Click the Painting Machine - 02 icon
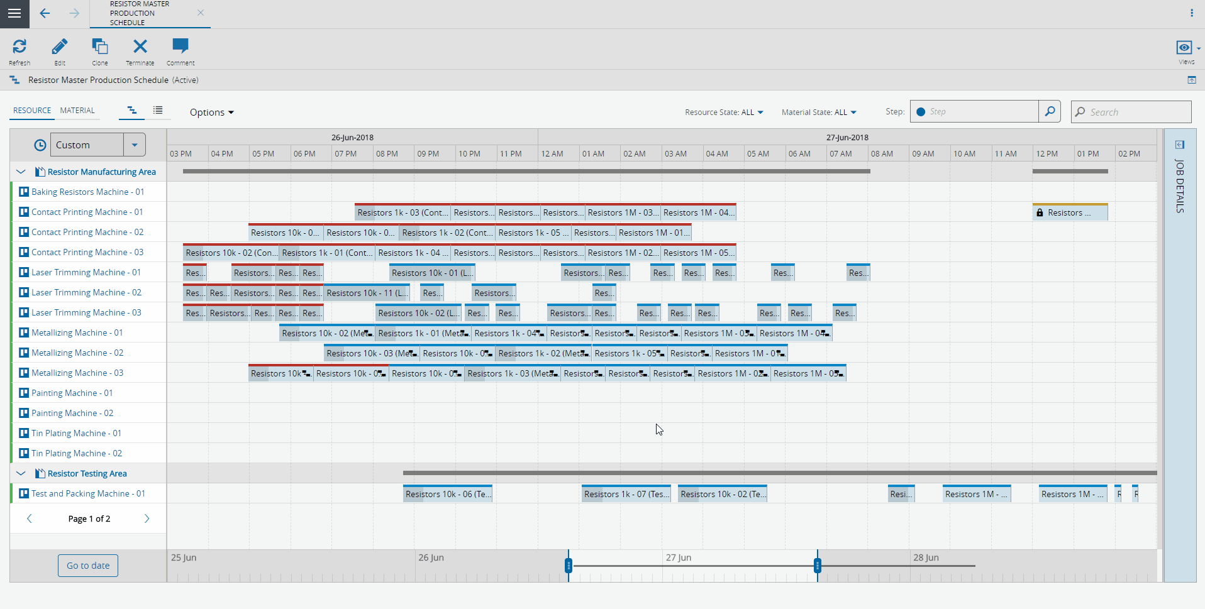The height and width of the screenshot is (609, 1205). [24, 413]
